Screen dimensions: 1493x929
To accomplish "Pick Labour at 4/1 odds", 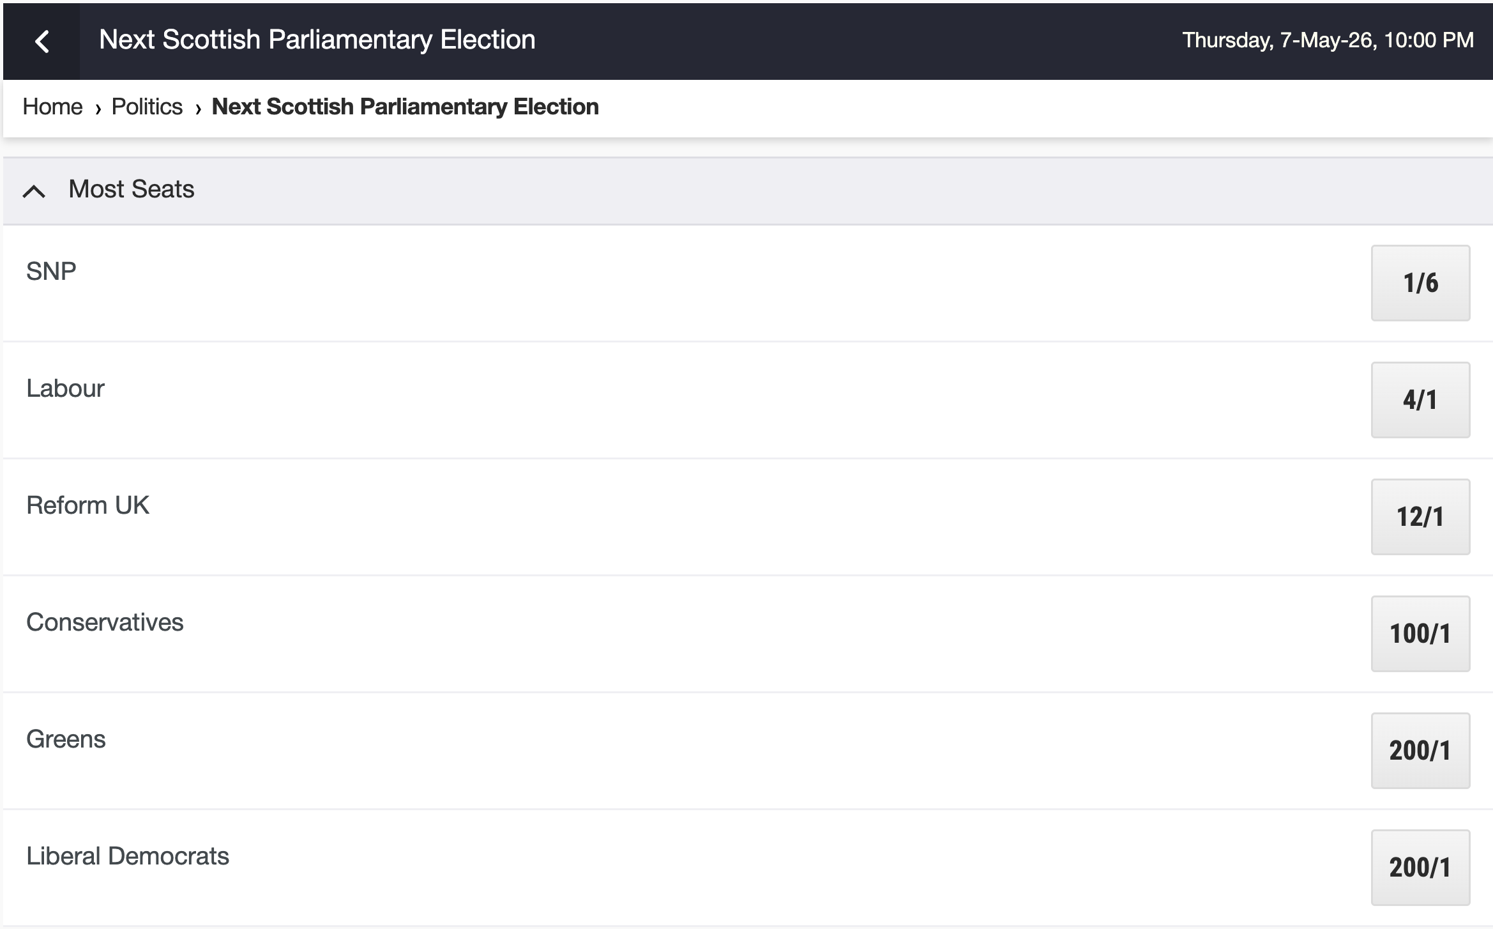I will coord(1420,400).
